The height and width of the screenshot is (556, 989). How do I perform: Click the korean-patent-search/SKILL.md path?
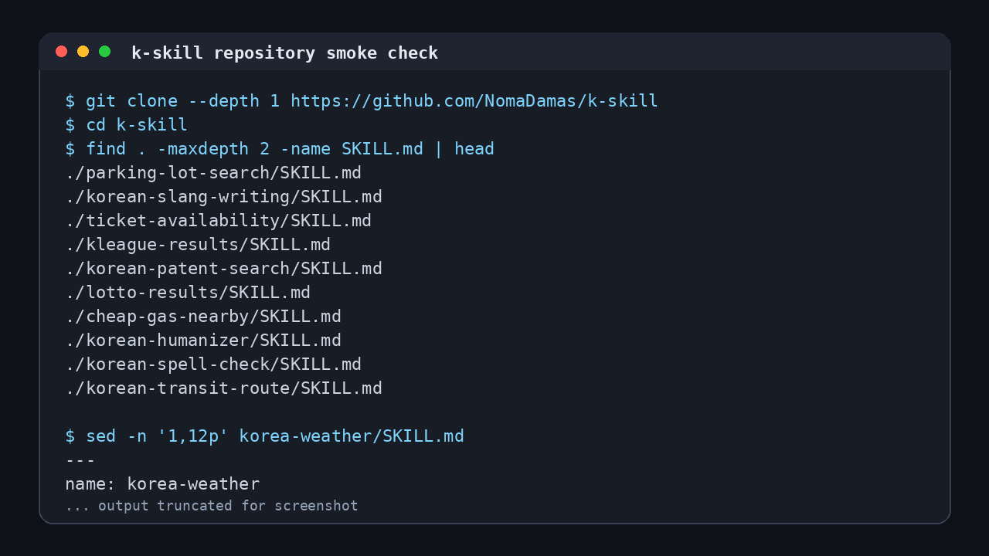tap(224, 269)
